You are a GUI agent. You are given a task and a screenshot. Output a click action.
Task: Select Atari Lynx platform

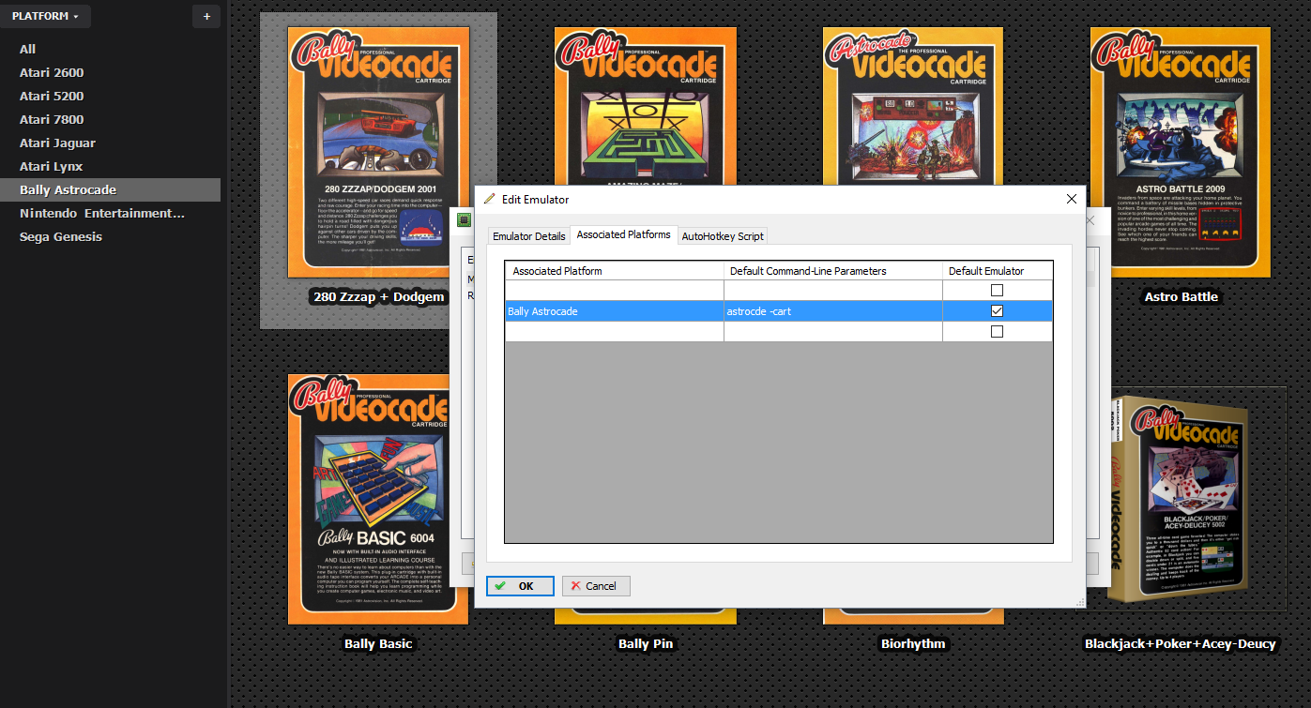point(52,166)
